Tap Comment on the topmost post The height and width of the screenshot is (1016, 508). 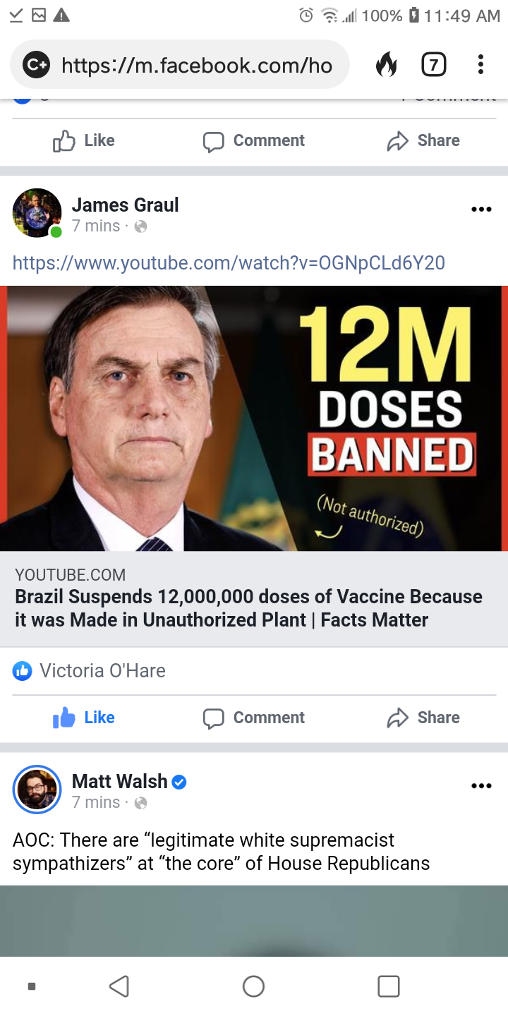click(254, 140)
